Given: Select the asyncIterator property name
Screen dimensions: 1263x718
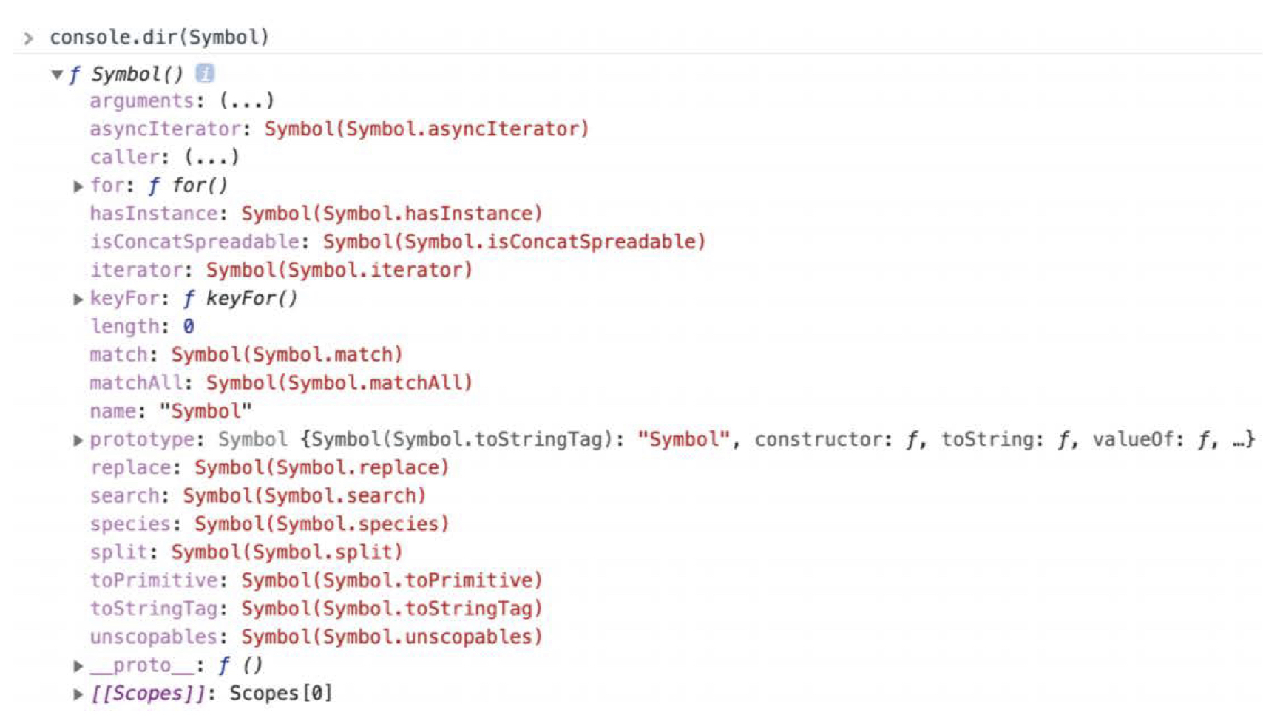Looking at the screenshot, I should tap(166, 129).
